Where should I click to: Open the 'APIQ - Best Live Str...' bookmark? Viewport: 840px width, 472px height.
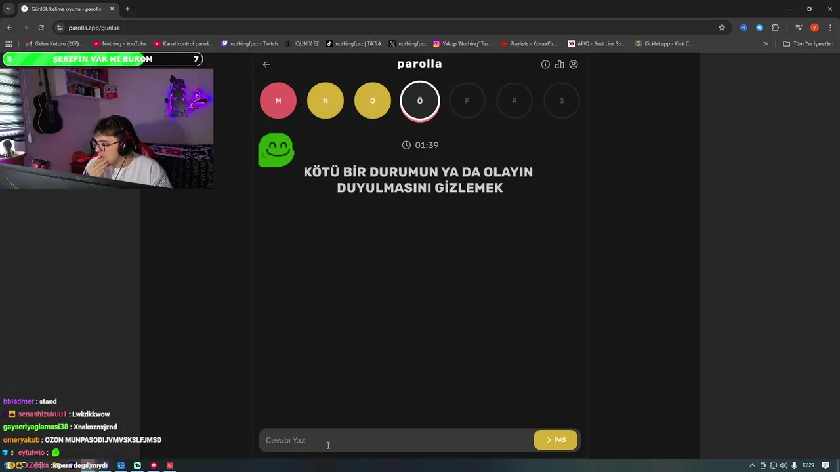pos(597,44)
